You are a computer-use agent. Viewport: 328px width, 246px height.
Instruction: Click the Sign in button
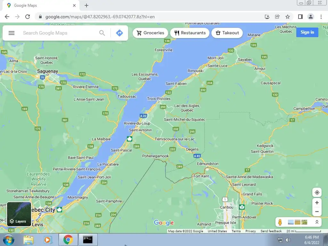(x=307, y=32)
